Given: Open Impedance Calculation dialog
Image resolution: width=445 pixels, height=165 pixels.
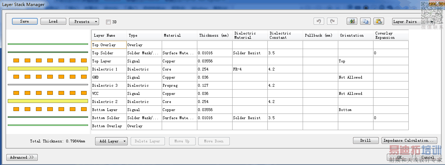Looking at the screenshot, I should point(409,140).
